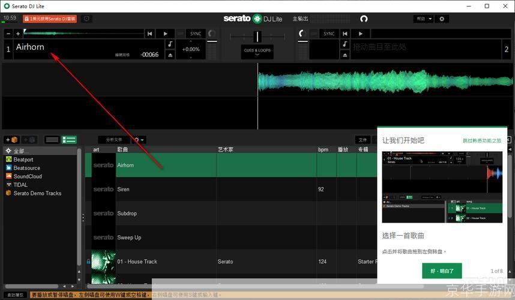Eject the track from deck 1
The width and height of the screenshot is (515, 300).
(170, 55)
